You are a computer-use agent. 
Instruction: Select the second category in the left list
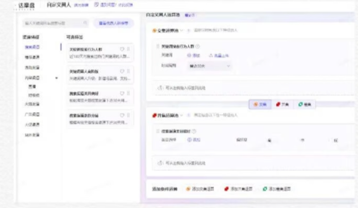[32, 57]
